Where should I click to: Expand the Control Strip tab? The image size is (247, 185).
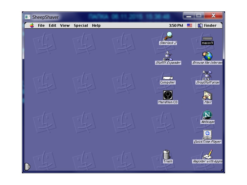pos(27,167)
